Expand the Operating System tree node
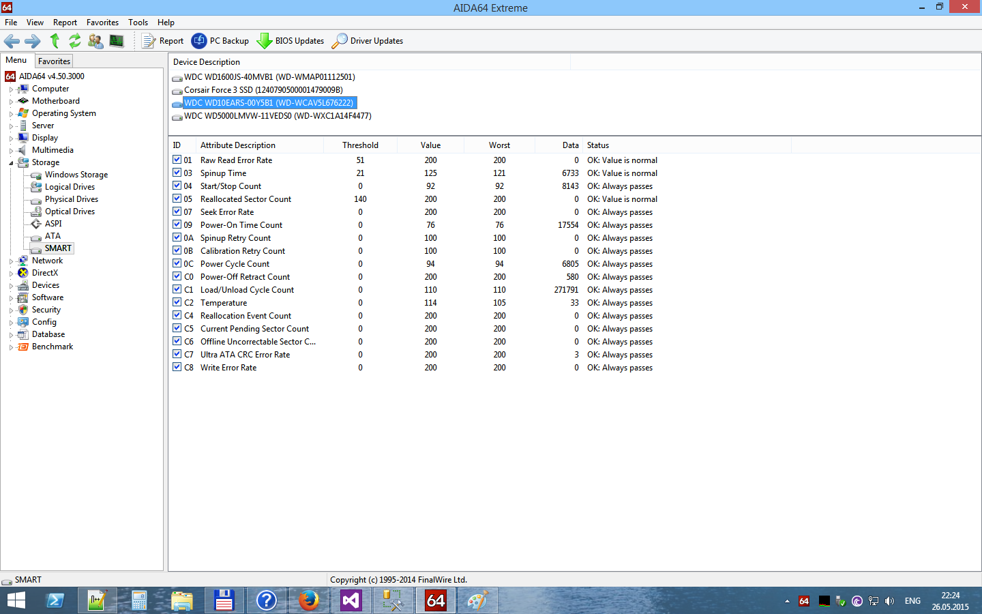Screen dimensions: 982x614 11,114
